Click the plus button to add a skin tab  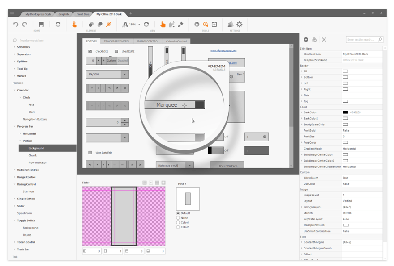click(x=131, y=13)
